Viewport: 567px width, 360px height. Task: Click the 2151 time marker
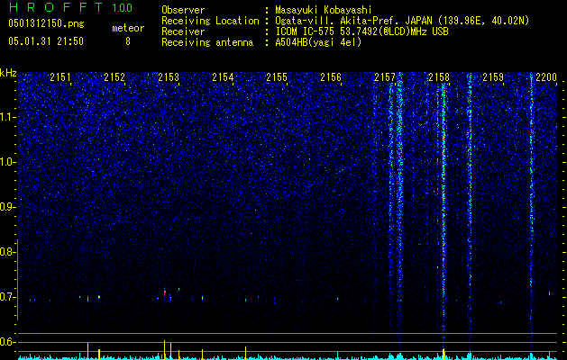(60, 76)
